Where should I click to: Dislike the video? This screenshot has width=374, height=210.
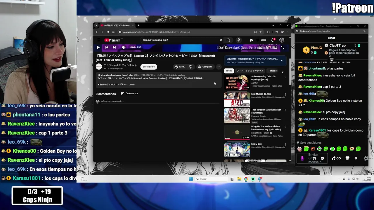pos(191,67)
